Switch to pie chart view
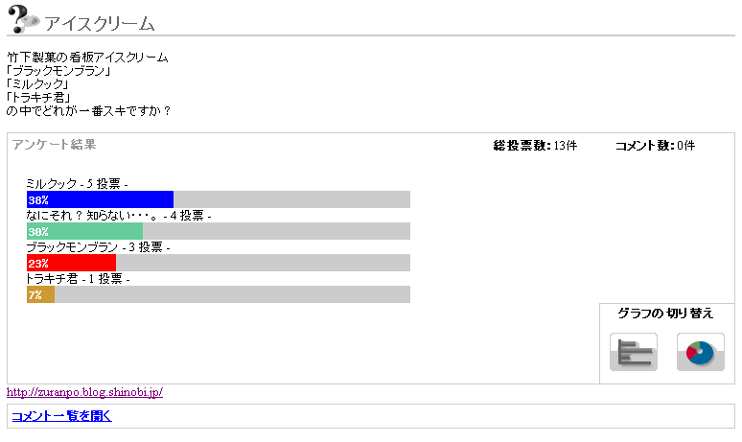Screen dimensions: 742x442 click(701, 352)
